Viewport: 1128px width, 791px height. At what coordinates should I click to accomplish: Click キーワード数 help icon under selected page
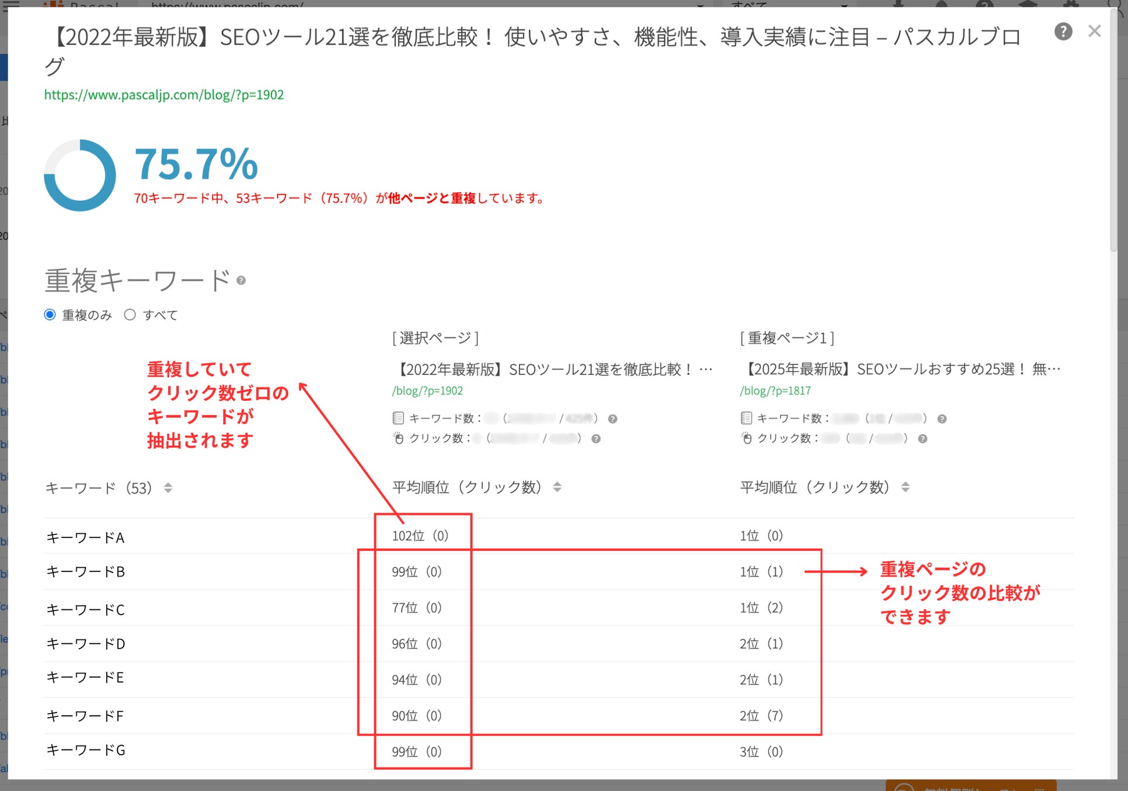pos(613,419)
